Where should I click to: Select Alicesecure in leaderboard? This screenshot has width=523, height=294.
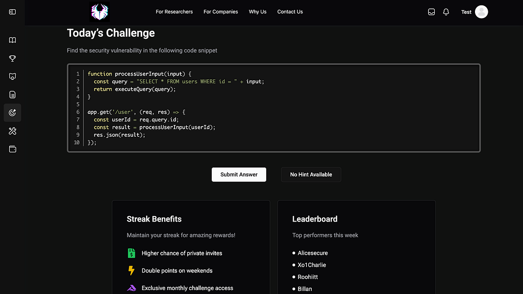pyautogui.click(x=313, y=253)
